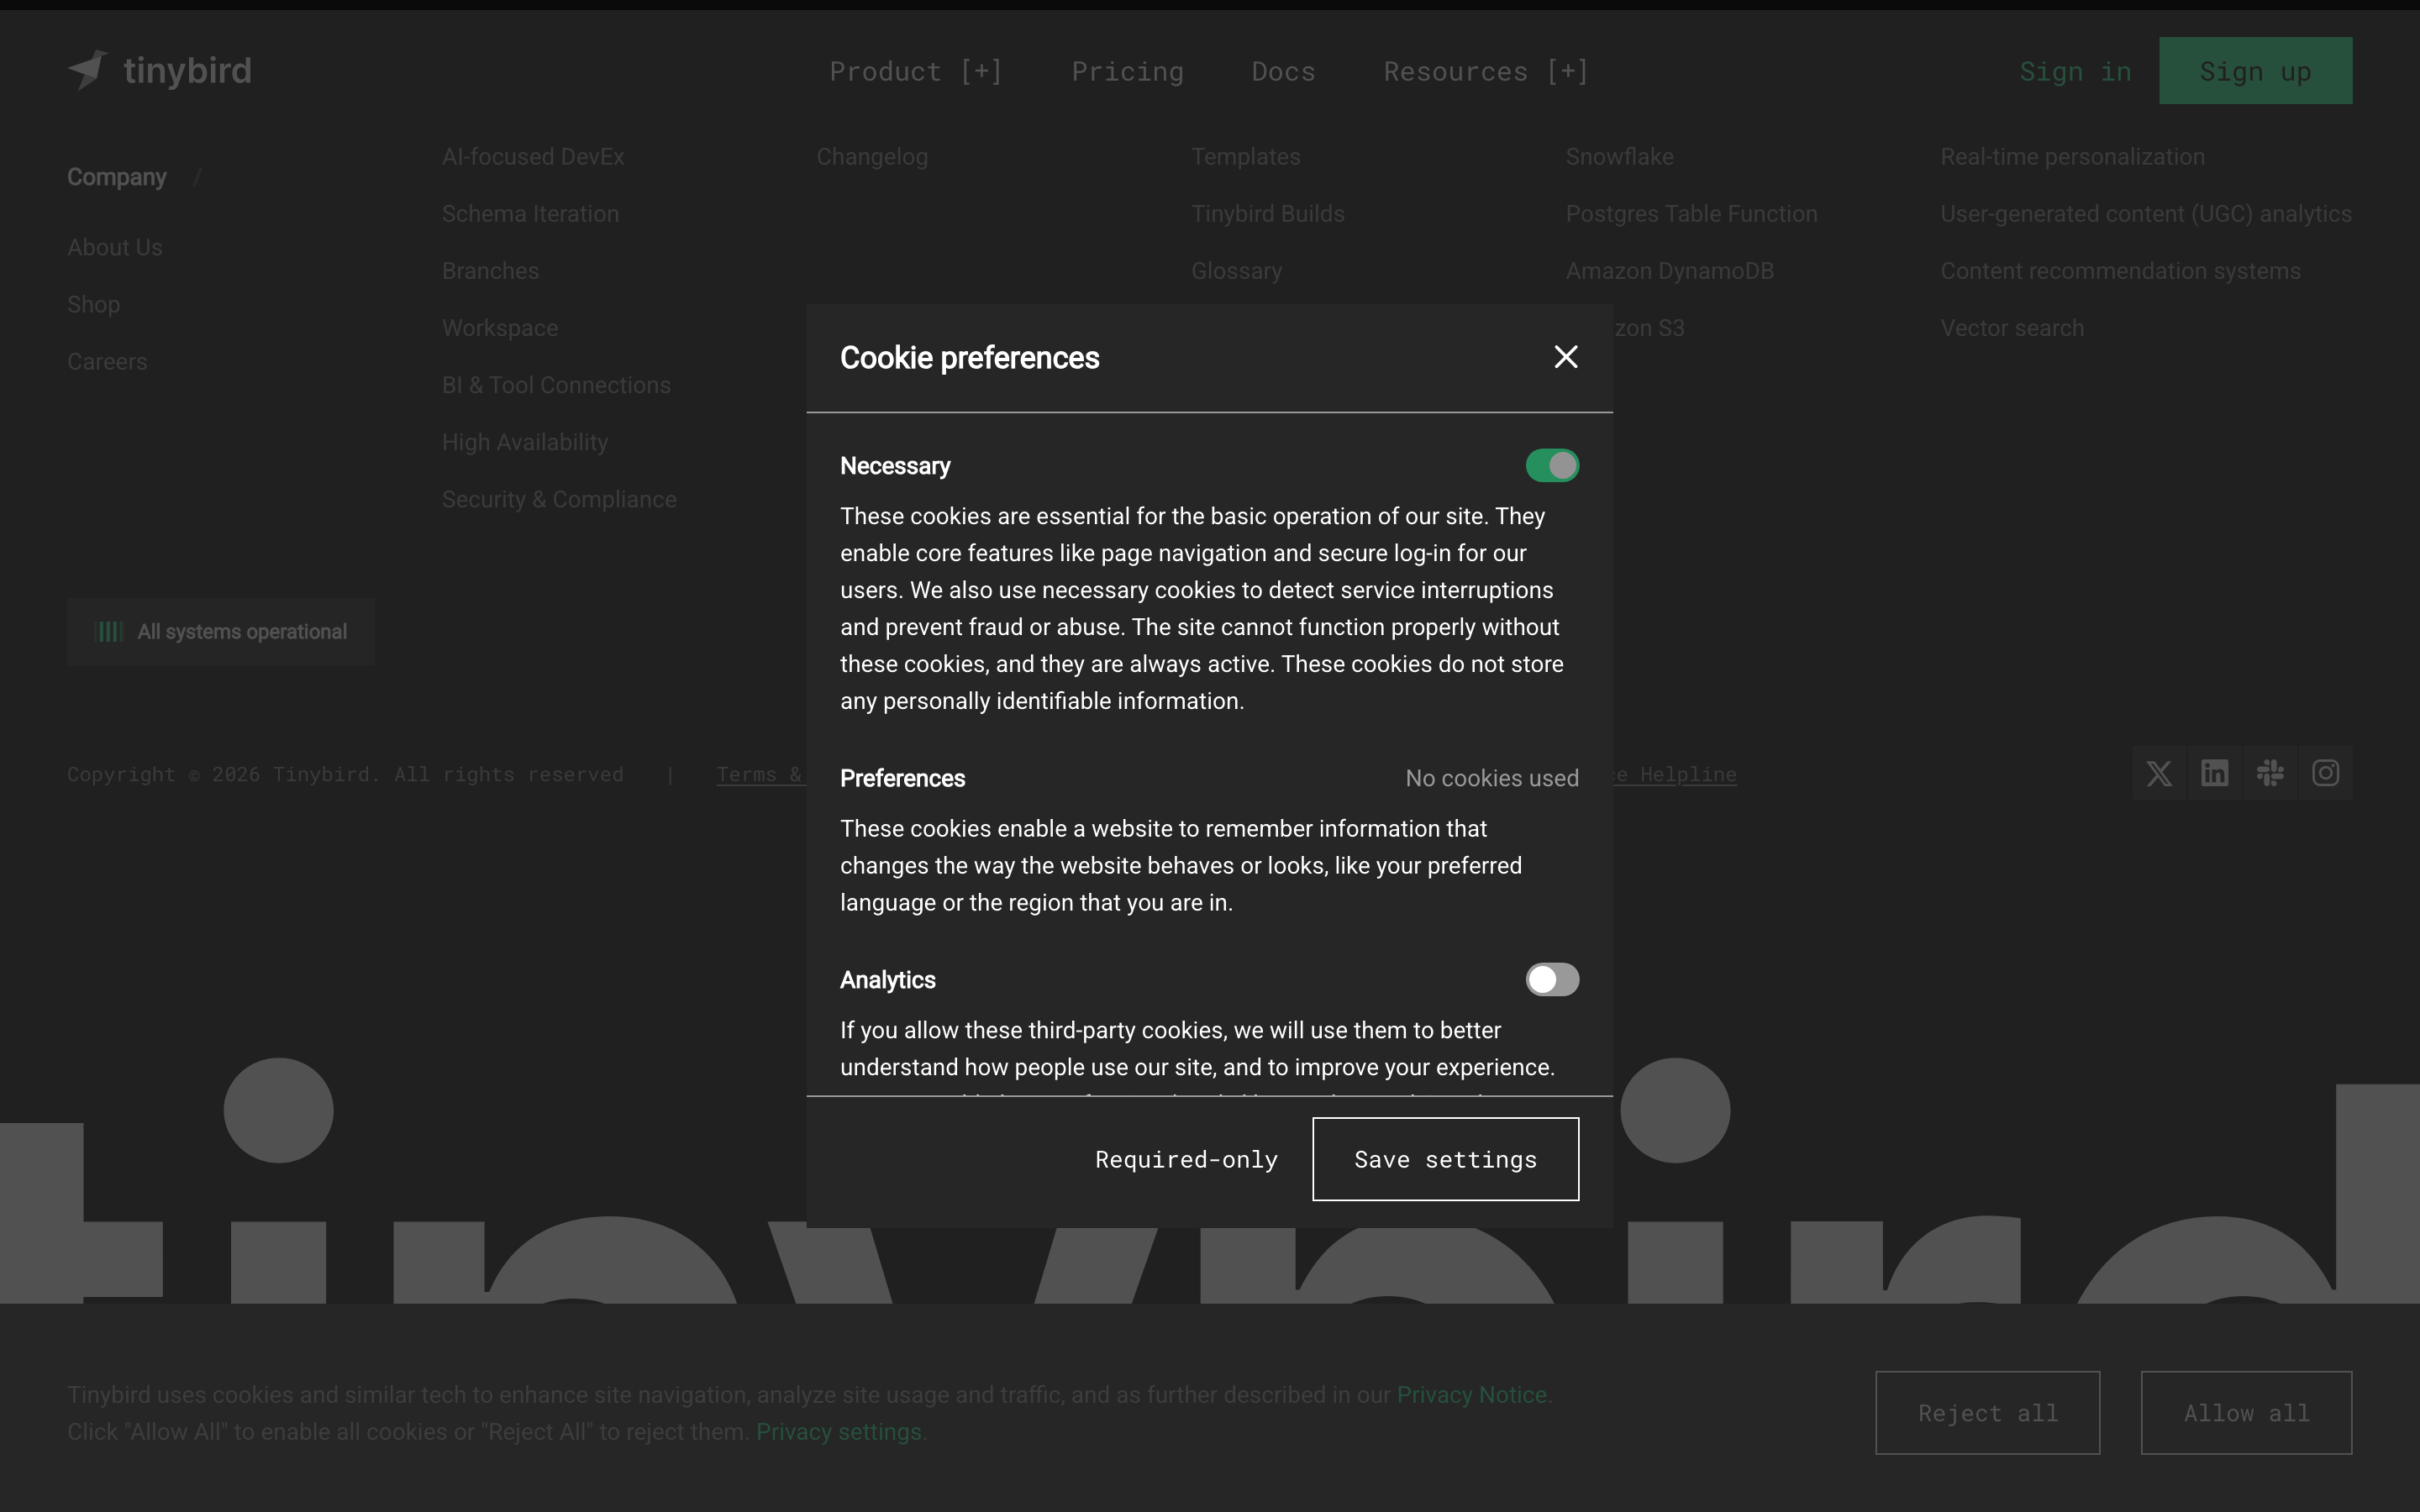Viewport: 2420px width, 1512px height.
Task: Open the Pricing page
Action: point(1127,71)
